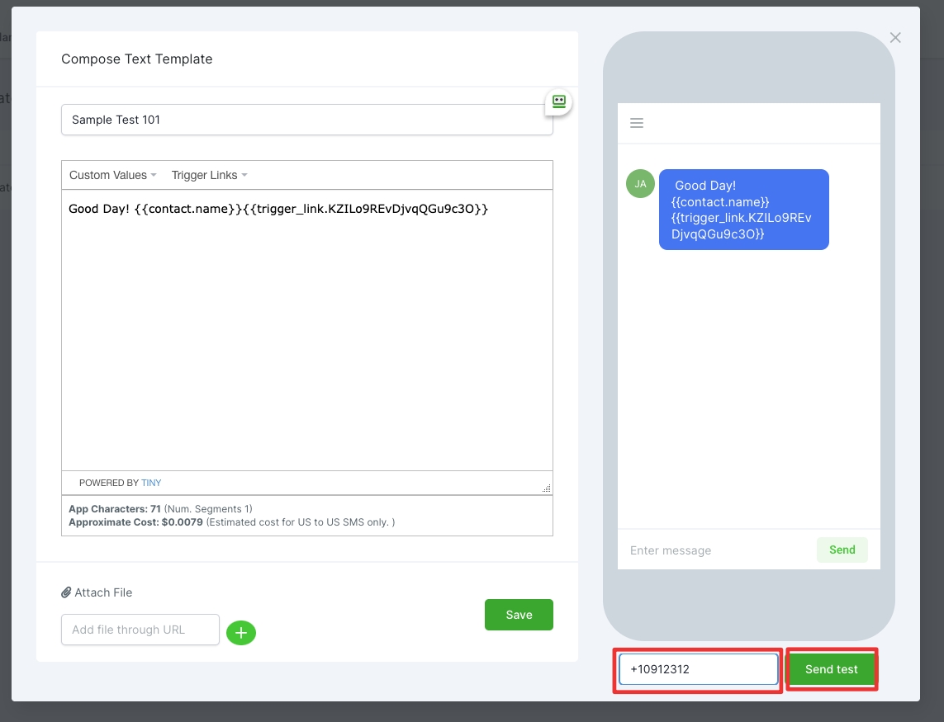Expand the Trigger Links dropdown
This screenshot has height=722, width=944.
click(x=209, y=175)
